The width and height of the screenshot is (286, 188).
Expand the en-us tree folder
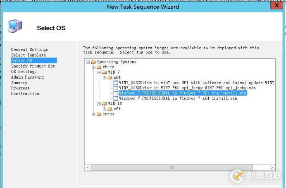[x=93, y=114]
